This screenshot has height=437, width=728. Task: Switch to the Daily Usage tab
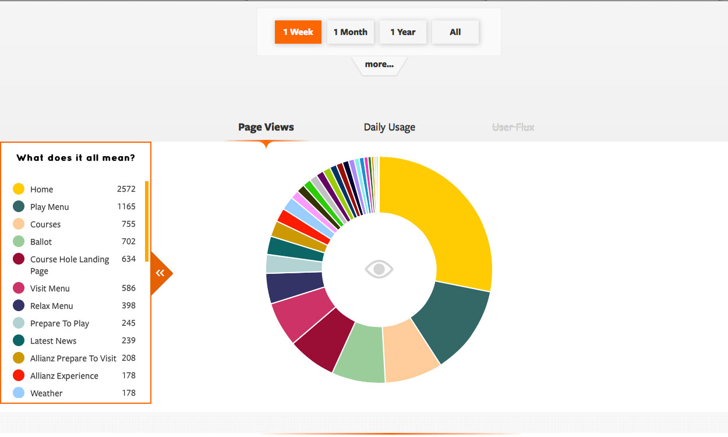click(390, 127)
